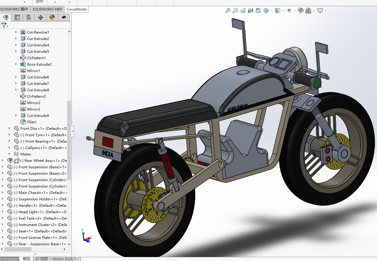
Task: Click the panel collapse handle on the tree edge
Action: 73,131
